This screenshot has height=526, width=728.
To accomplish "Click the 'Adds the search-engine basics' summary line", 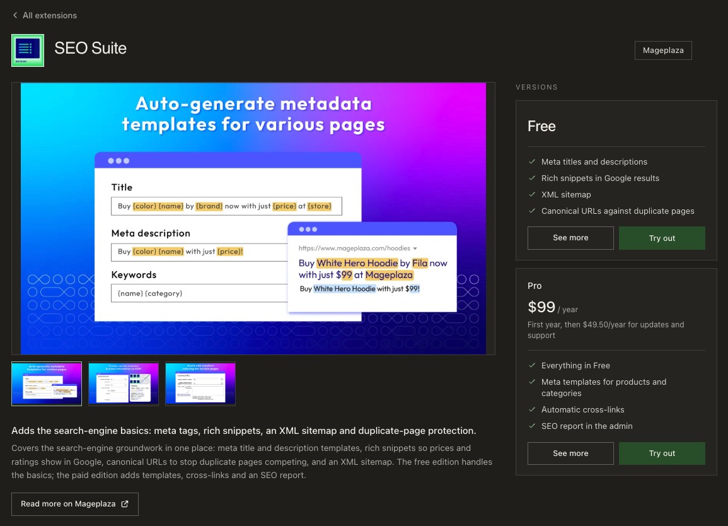I will (244, 431).
